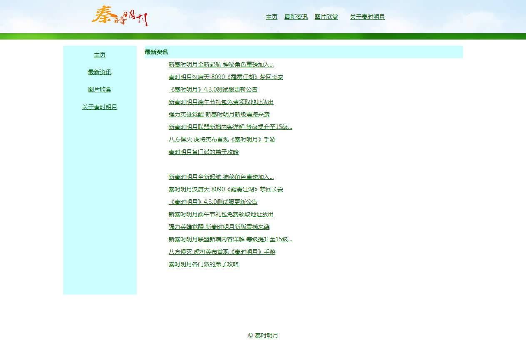Open 强力英雄觉醒 article in the lower list
526x352 pixels.
[x=219, y=227]
